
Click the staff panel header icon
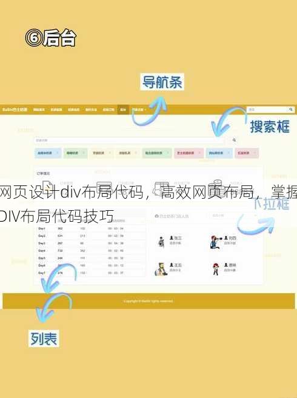point(157,216)
